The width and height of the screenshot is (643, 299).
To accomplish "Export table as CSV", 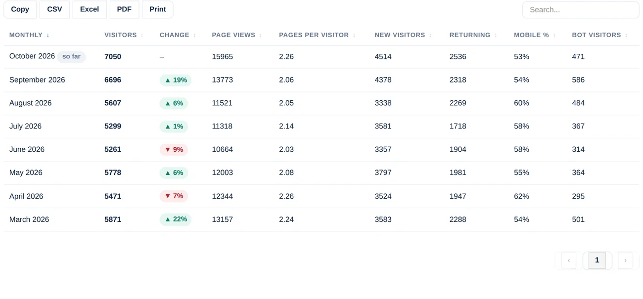I will [54, 9].
